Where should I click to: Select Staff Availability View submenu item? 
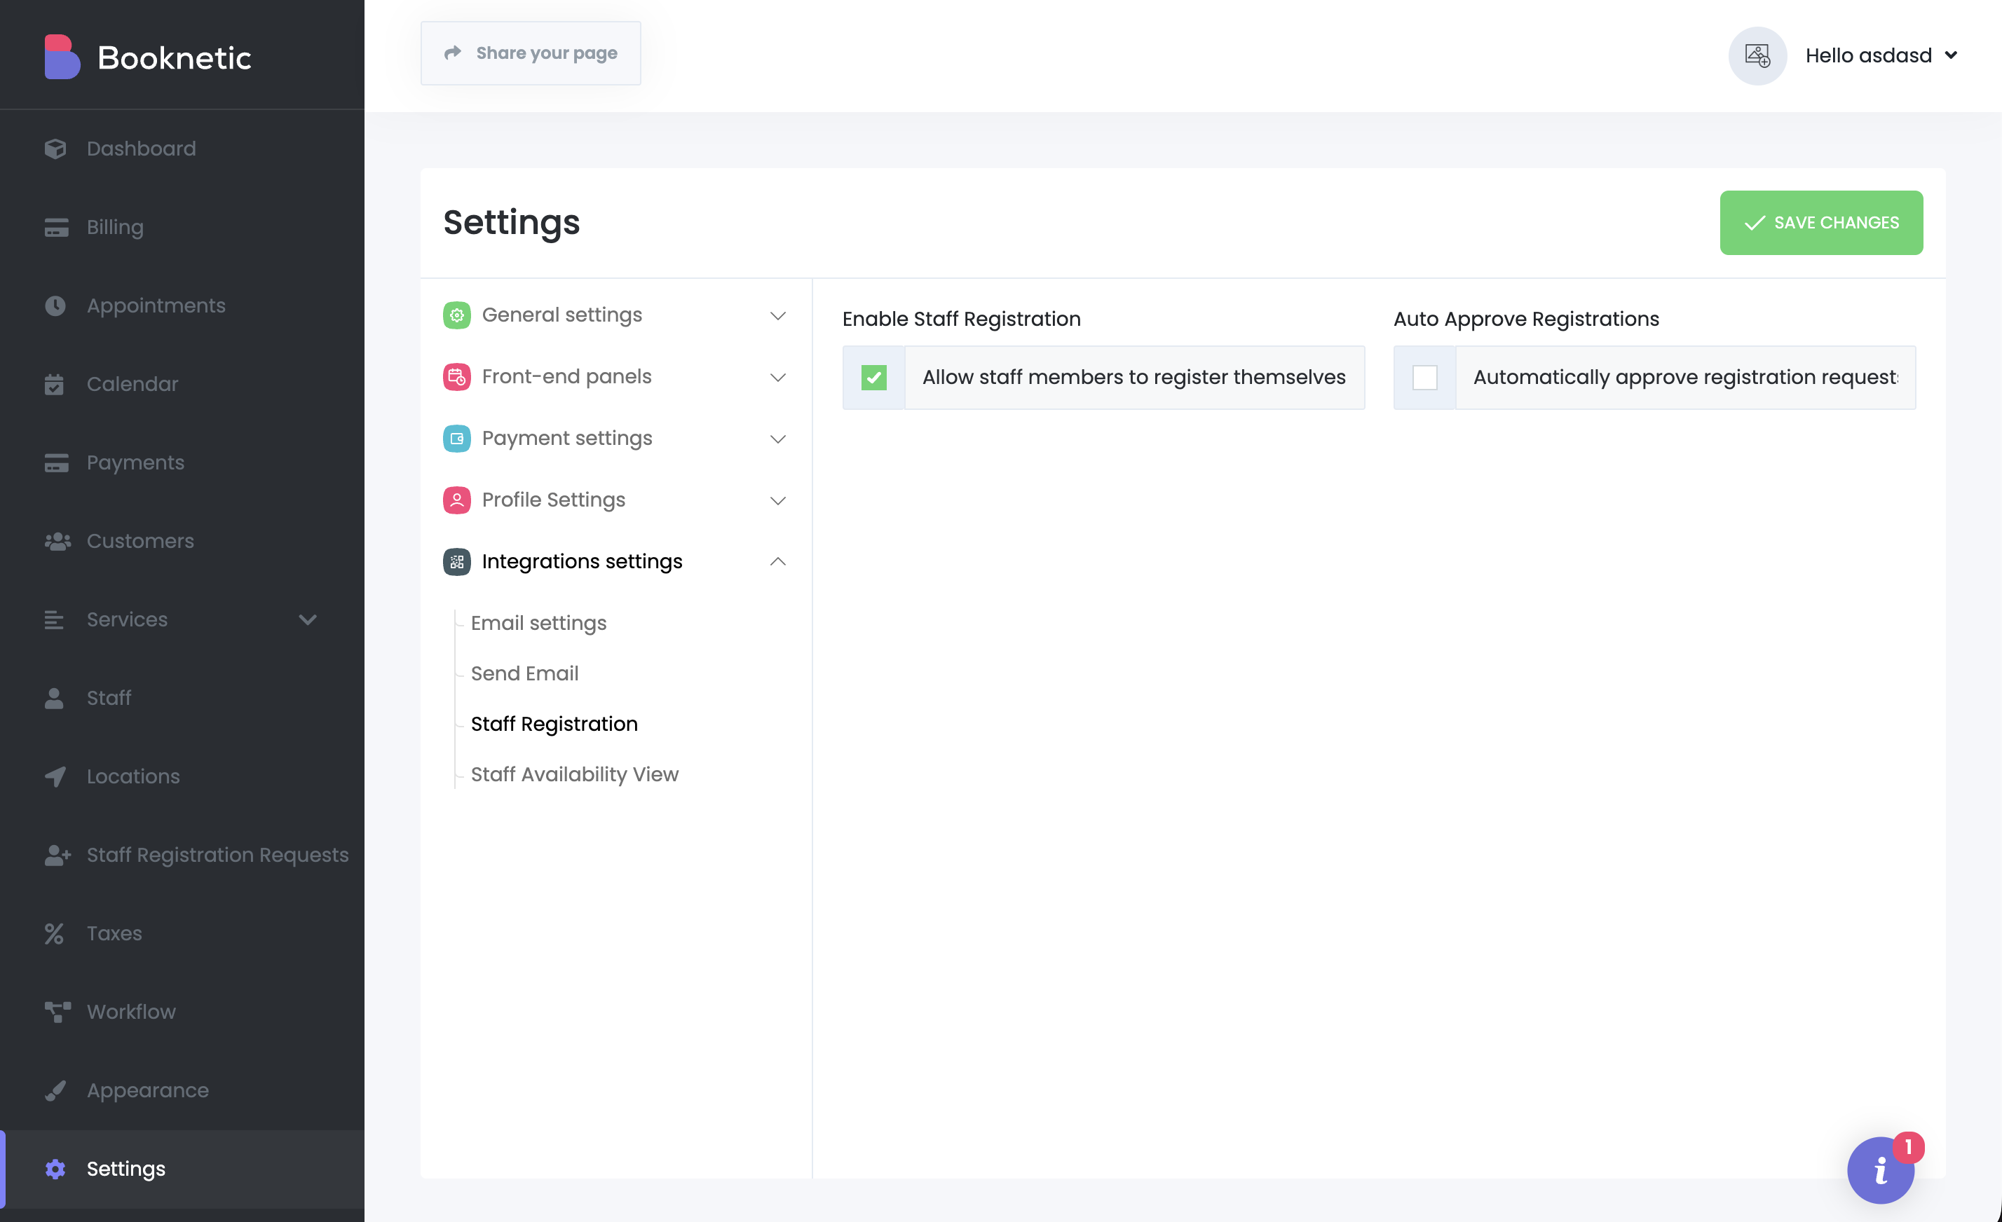pyautogui.click(x=573, y=774)
